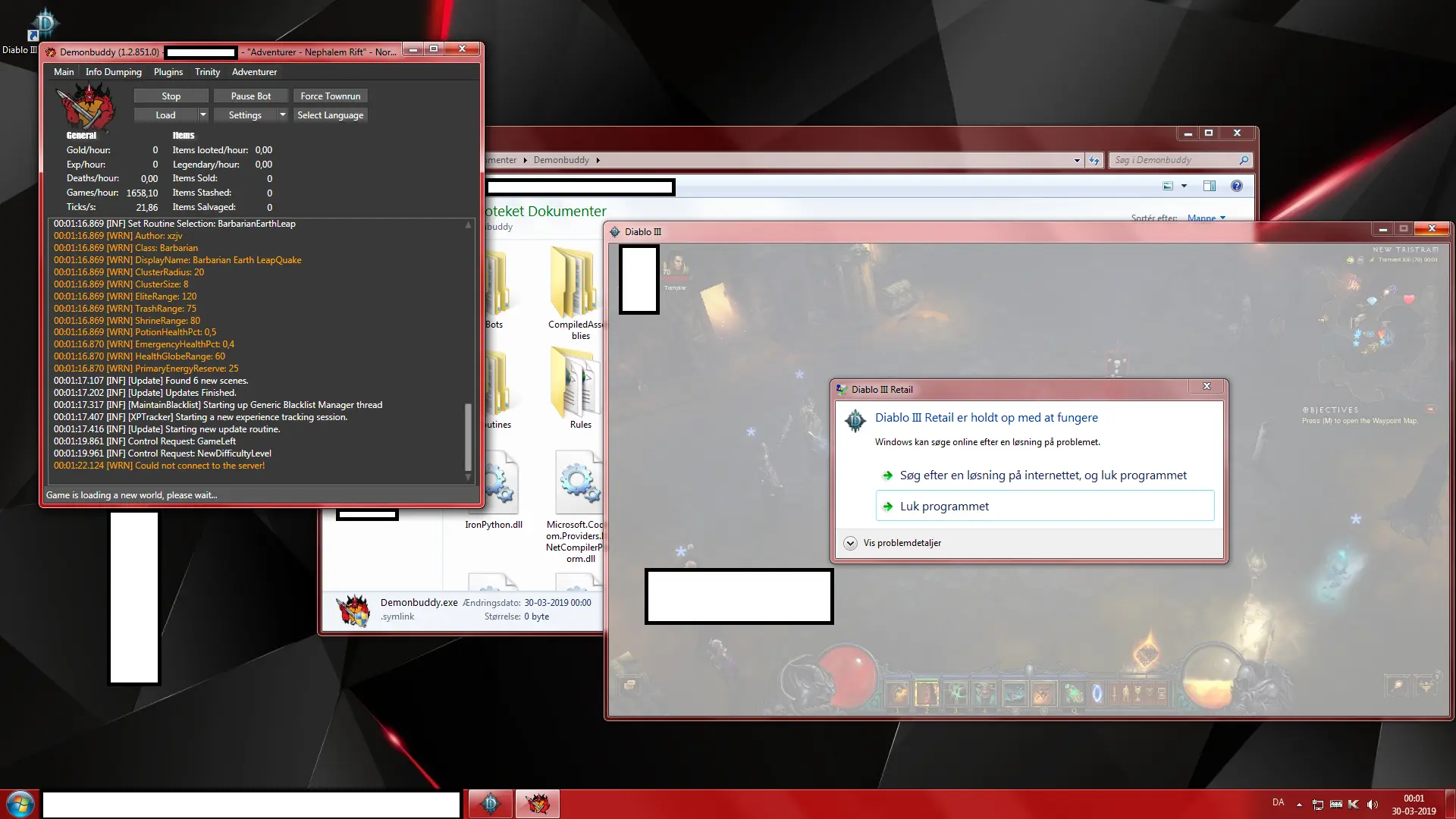Open the Adventurer tab
Image resolution: width=1456 pixels, height=819 pixels.
[254, 72]
